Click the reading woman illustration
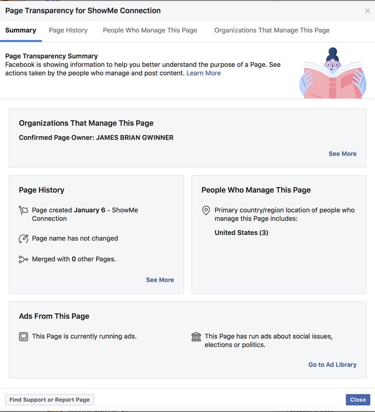Viewport: 375px width, 412px height. [x=333, y=73]
